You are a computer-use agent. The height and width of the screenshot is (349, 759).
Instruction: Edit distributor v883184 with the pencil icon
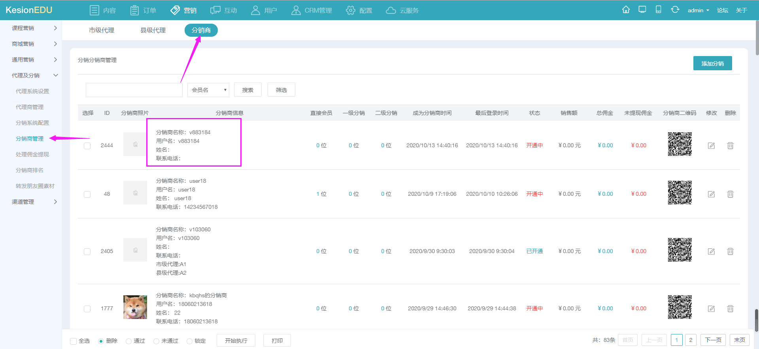[x=711, y=146]
